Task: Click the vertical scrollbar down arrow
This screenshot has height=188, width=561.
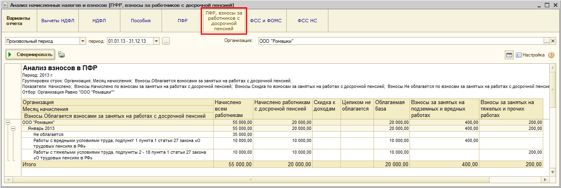Action: click(x=553, y=173)
